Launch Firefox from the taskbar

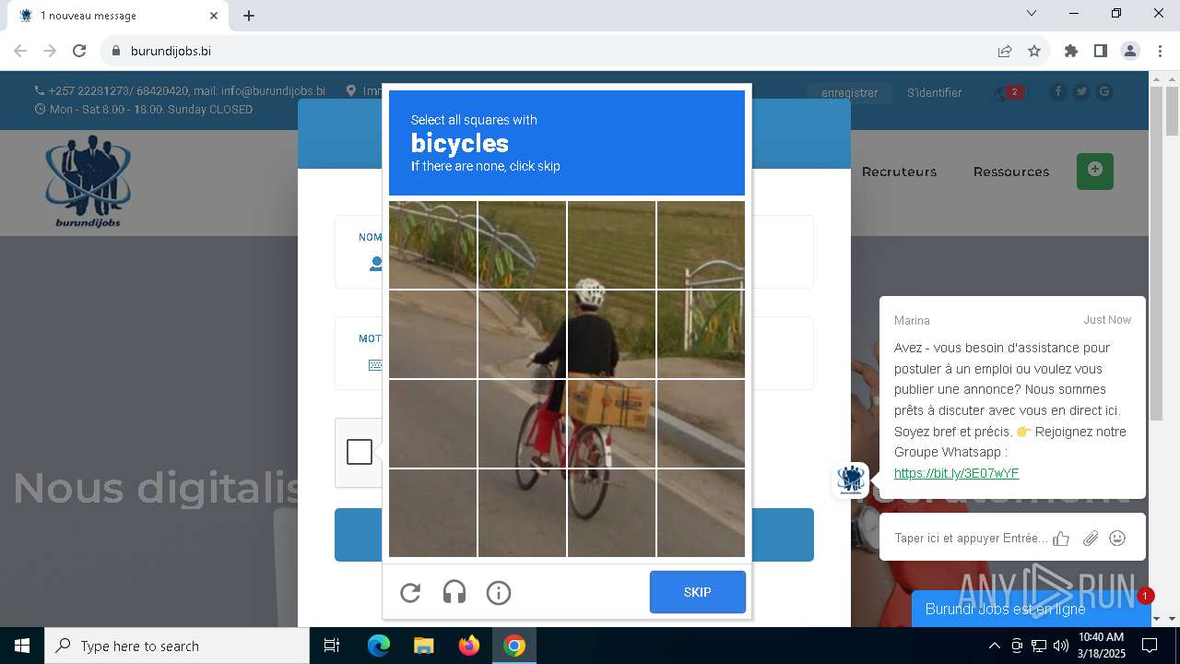click(469, 646)
